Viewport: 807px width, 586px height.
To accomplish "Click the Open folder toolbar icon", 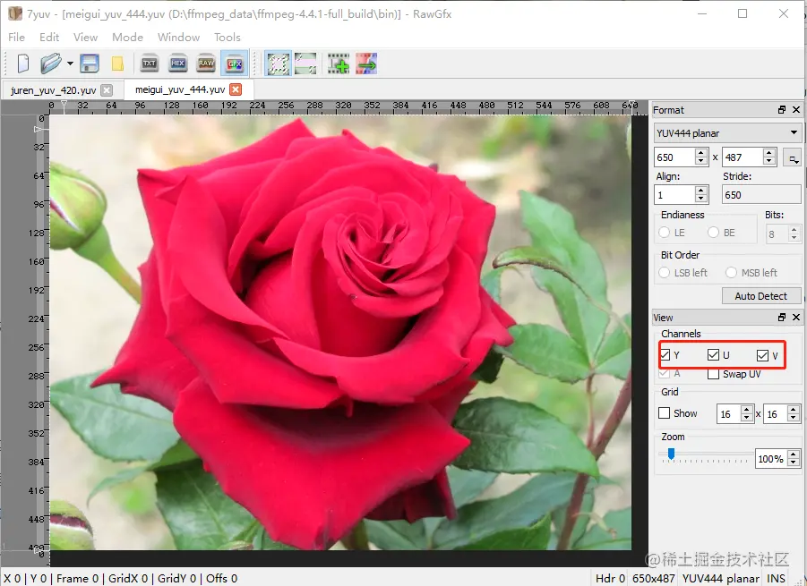I will tap(51, 64).
